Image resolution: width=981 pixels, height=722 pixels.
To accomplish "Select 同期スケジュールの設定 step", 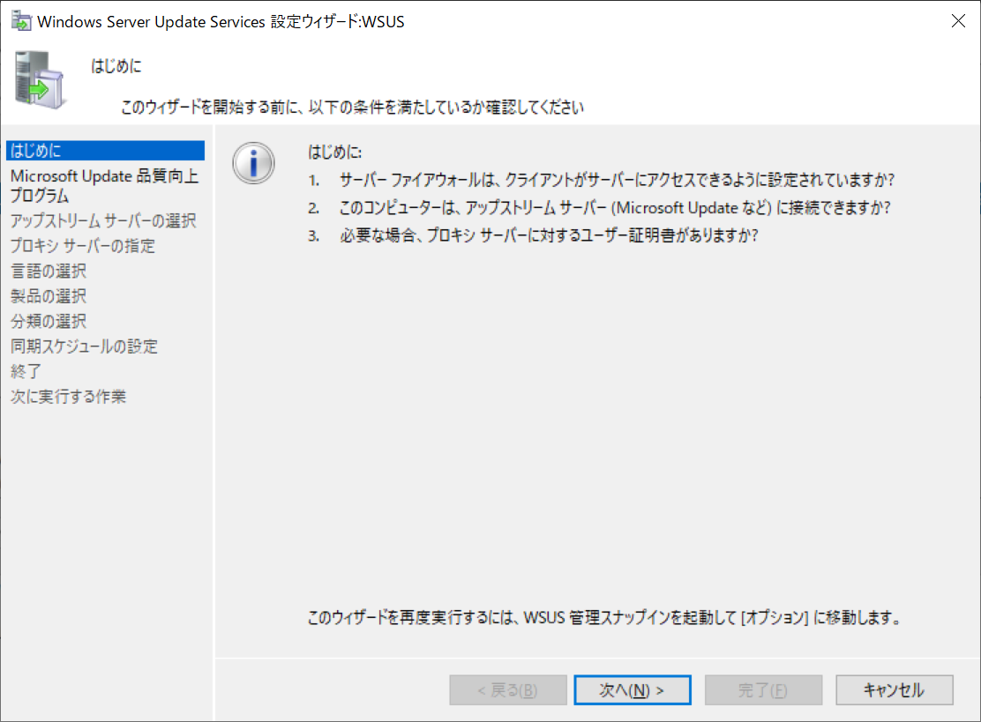I will 84,346.
